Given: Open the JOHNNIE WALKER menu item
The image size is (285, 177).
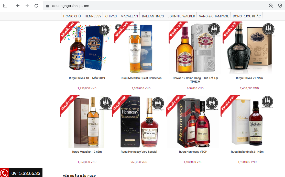Looking at the screenshot, I should (181, 16).
